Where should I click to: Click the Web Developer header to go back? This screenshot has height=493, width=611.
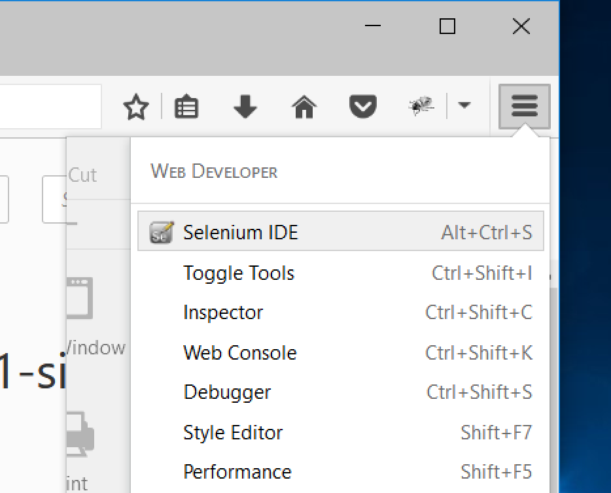(x=340, y=171)
